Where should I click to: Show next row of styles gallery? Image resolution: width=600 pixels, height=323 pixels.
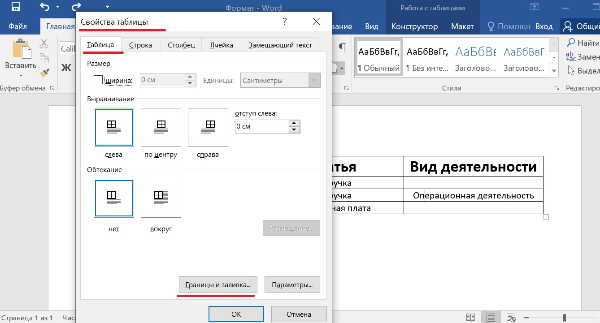point(554,57)
